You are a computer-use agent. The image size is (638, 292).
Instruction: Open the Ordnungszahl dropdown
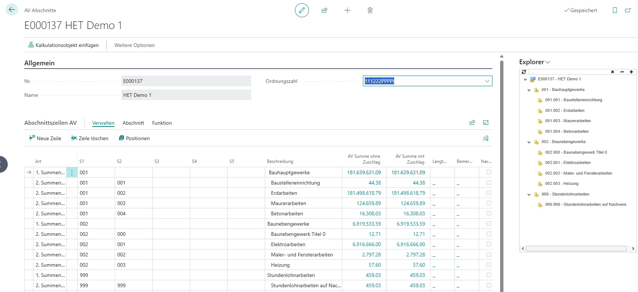coord(487,81)
